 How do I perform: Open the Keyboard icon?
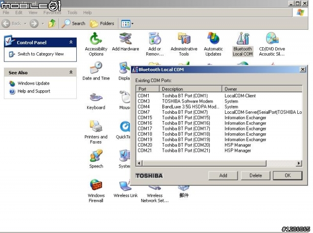(96, 101)
